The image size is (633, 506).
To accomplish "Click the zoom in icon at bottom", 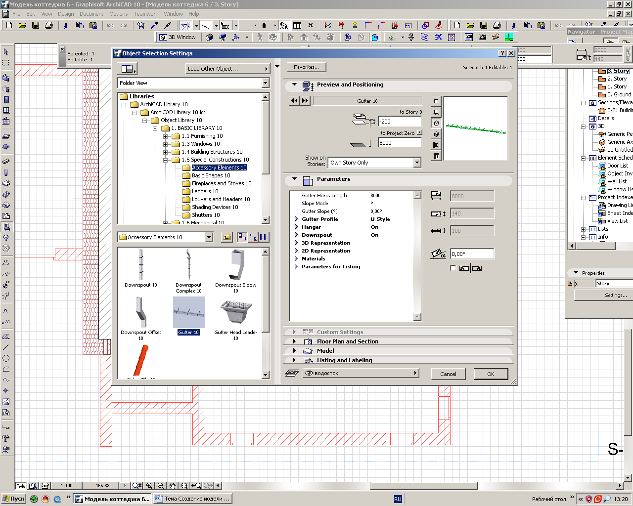I will [149, 486].
